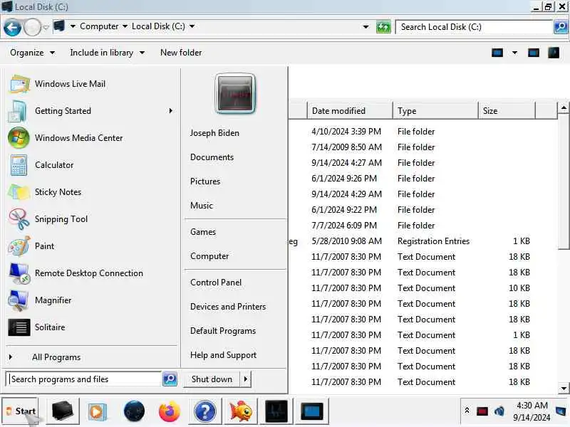The width and height of the screenshot is (570, 427).
Task: Open Sticky Notes
Action: (91, 192)
